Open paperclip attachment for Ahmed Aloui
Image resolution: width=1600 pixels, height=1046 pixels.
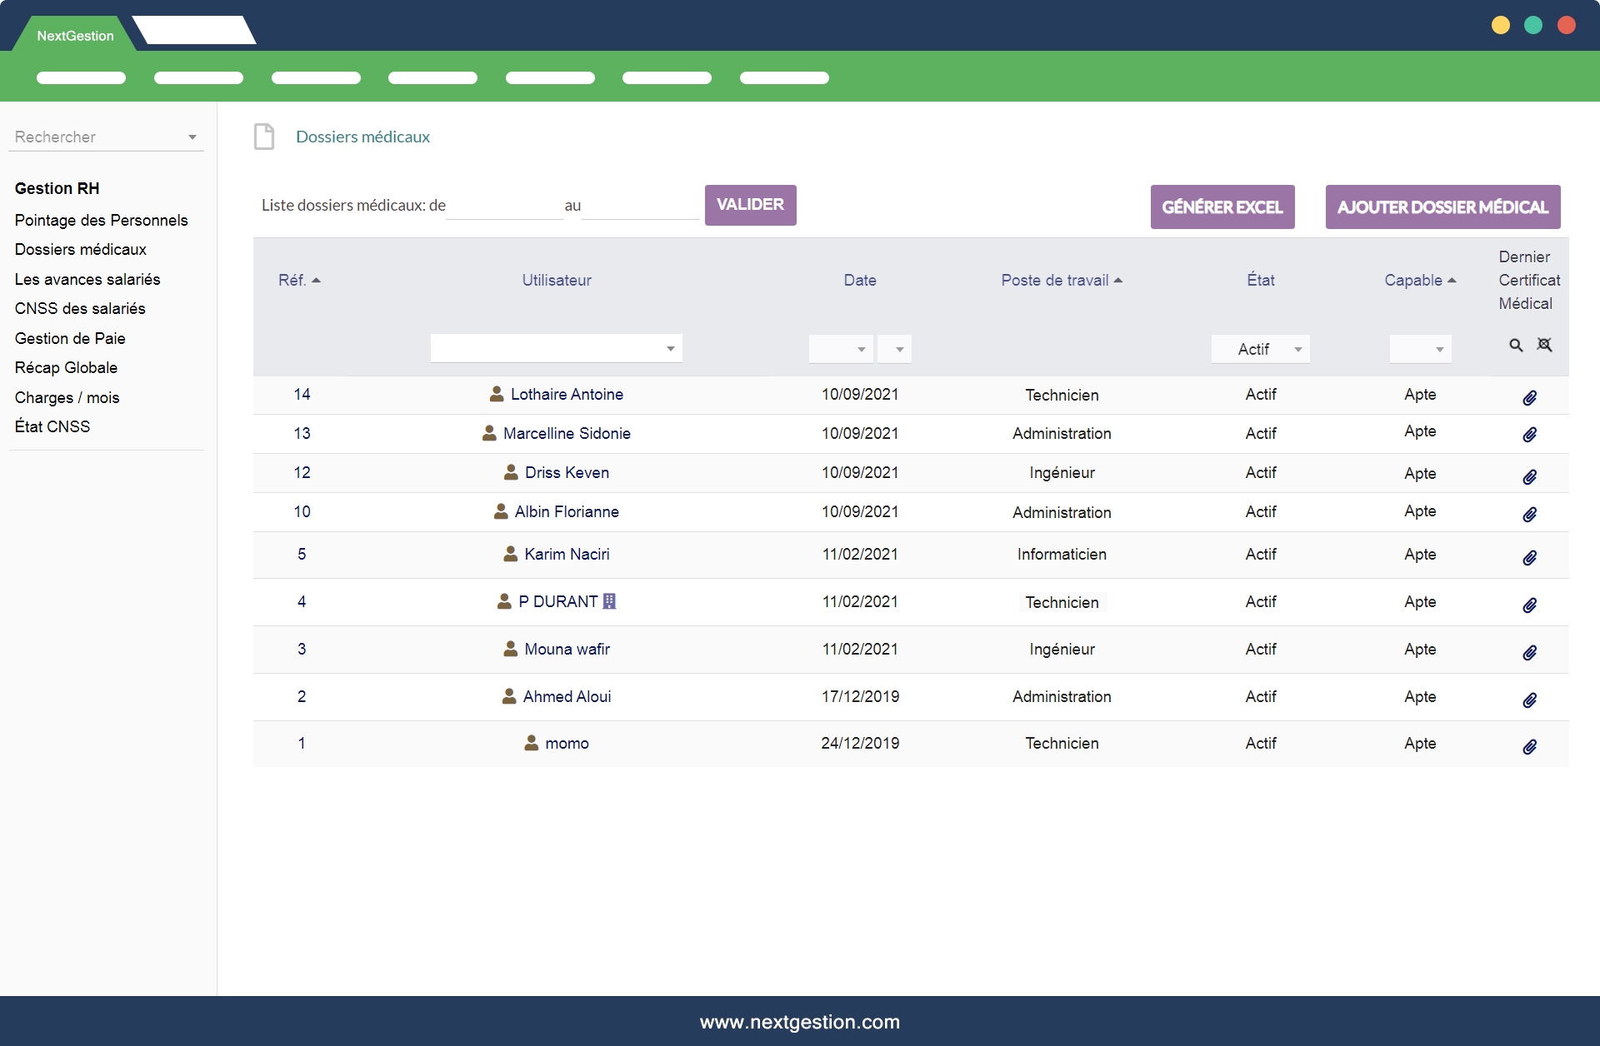[x=1529, y=700]
